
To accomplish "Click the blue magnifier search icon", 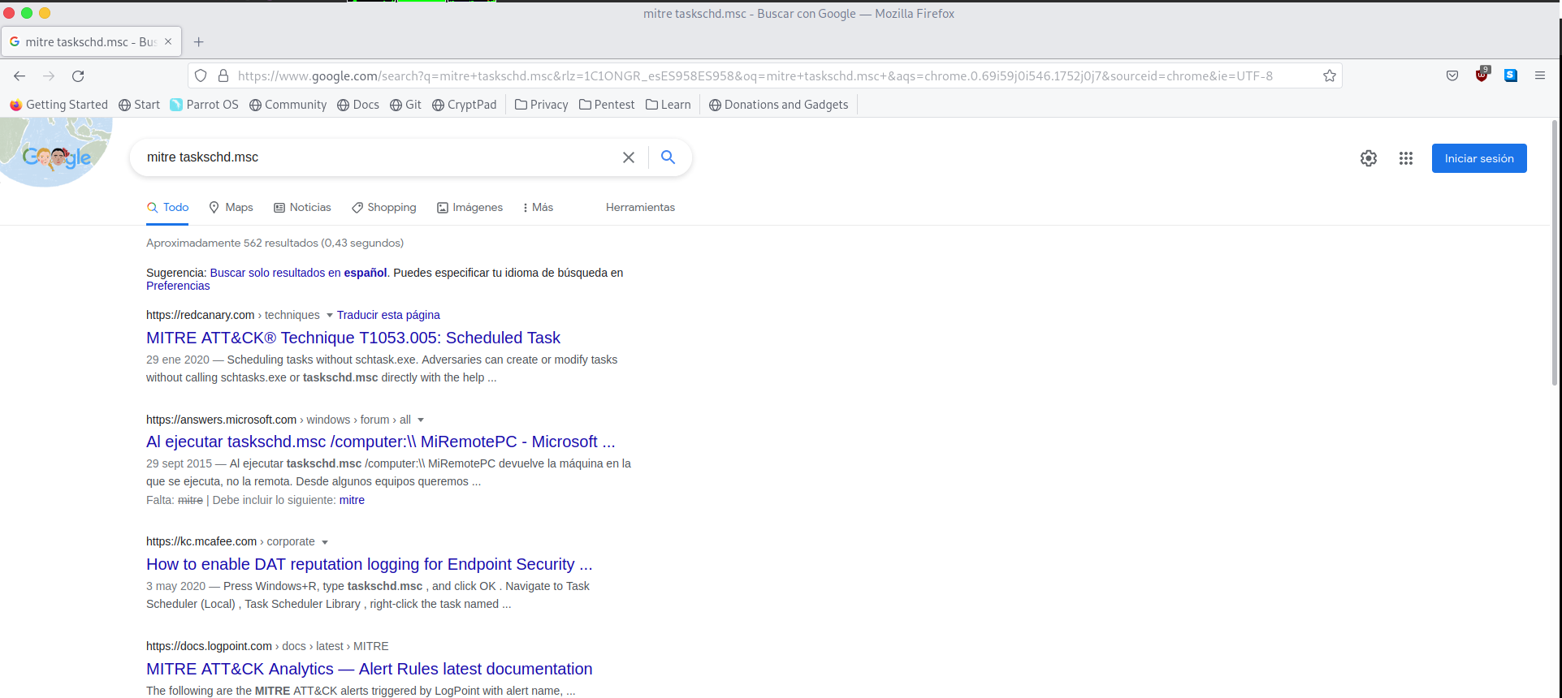I will click(x=668, y=157).
